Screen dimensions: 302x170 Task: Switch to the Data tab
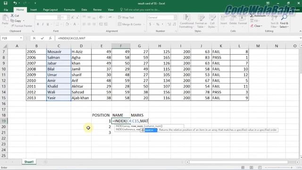tap(84, 9)
